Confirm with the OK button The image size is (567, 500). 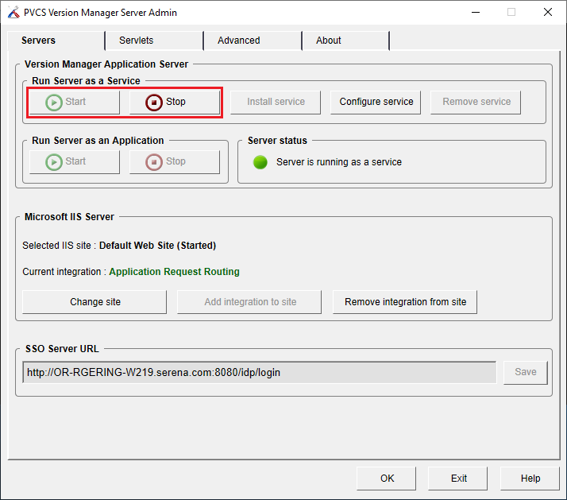(387, 479)
